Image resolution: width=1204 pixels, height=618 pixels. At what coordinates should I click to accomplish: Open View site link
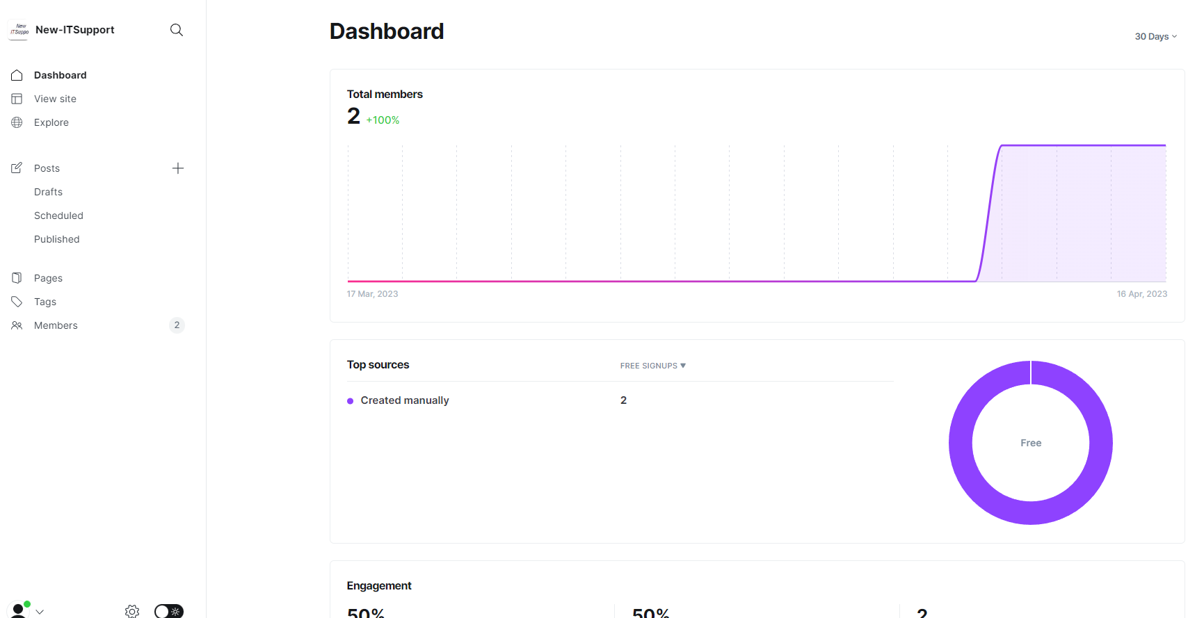point(55,99)
